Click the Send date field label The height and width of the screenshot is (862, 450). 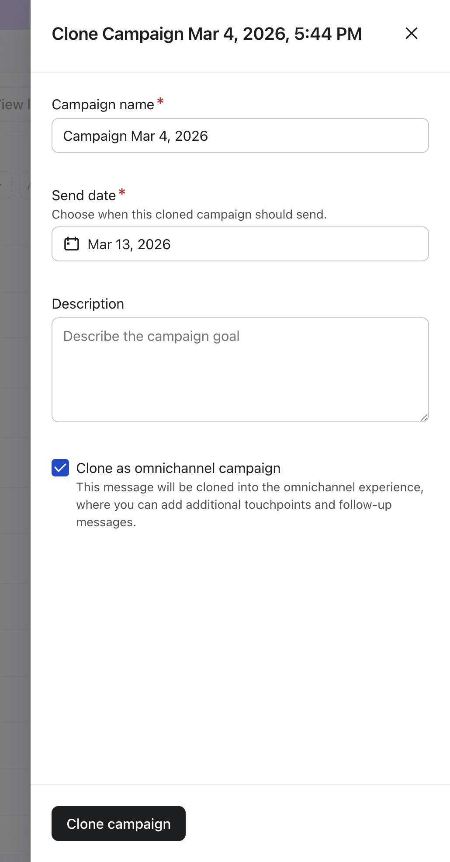click(84, 195)
